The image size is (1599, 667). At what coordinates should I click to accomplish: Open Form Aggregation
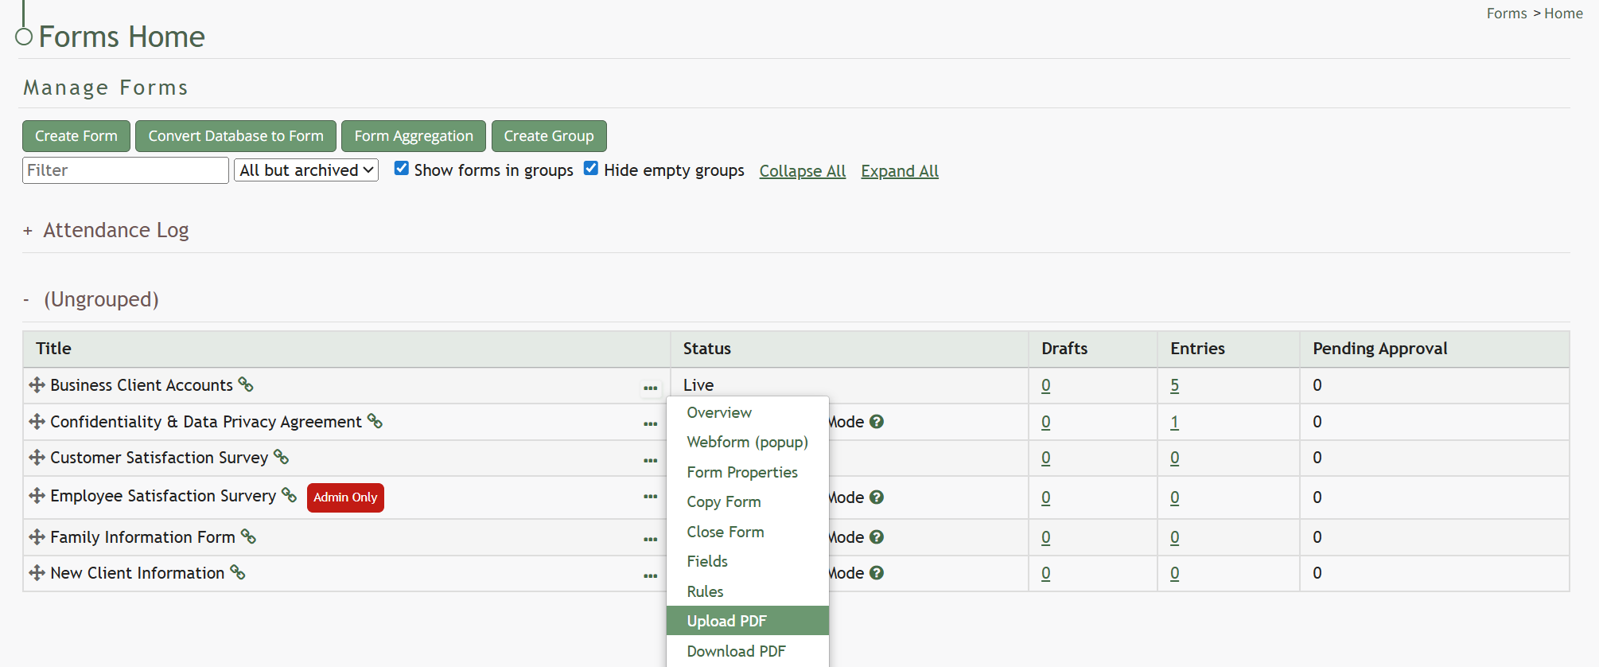click(414, 136)
